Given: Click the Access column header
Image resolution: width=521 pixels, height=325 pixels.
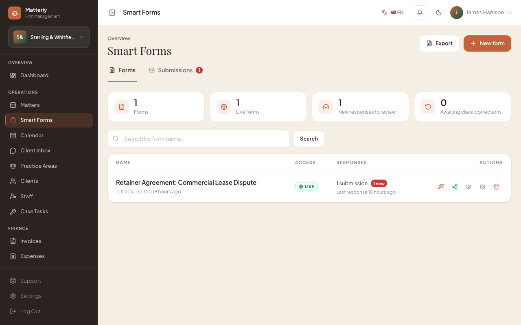Looking at the screenshot, I should (305, 162).
